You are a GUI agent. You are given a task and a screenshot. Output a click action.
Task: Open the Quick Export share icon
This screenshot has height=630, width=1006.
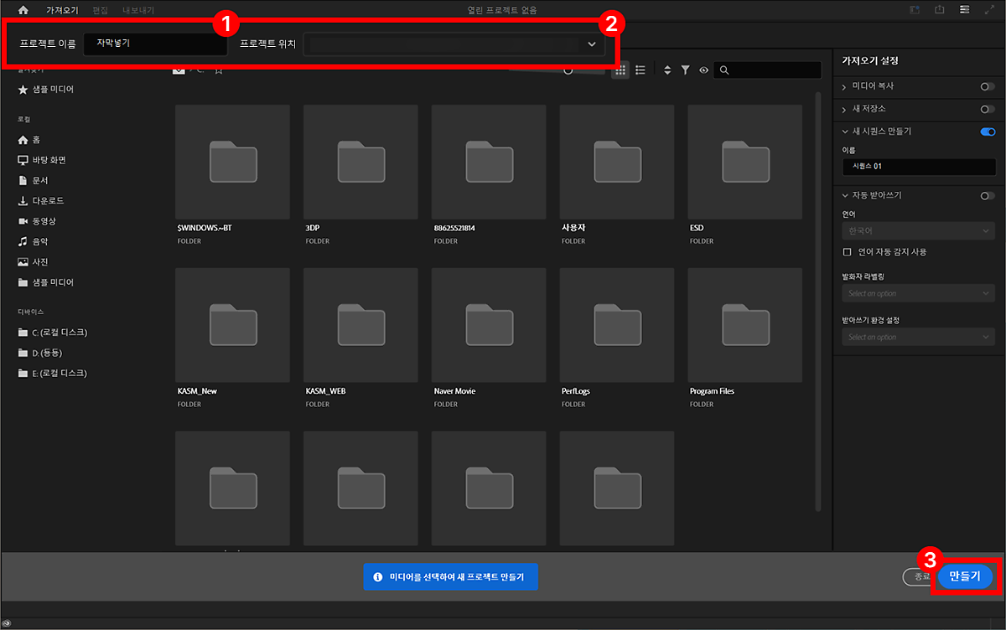(940, 10)
